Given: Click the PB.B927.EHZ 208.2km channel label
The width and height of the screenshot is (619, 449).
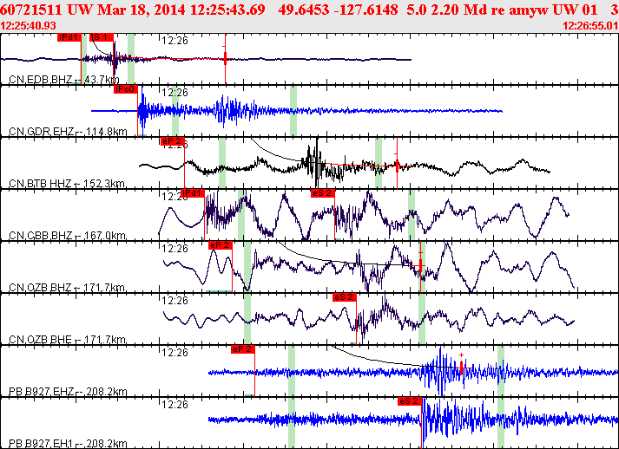Looking at the screenshot, I should point(68,392).
